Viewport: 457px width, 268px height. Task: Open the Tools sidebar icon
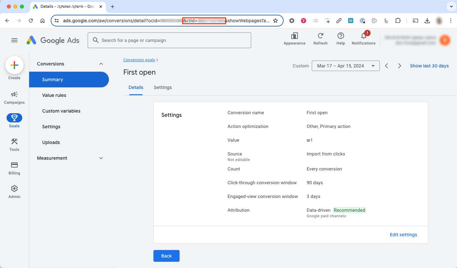(x=14, y=144)
